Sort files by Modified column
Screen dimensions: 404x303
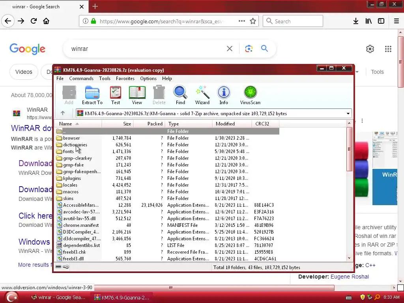[232, 123]
